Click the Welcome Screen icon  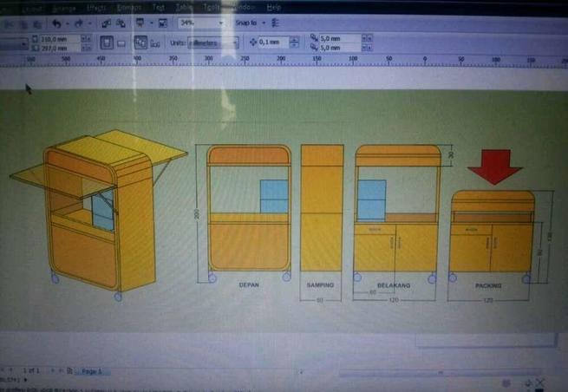[162, 23]
